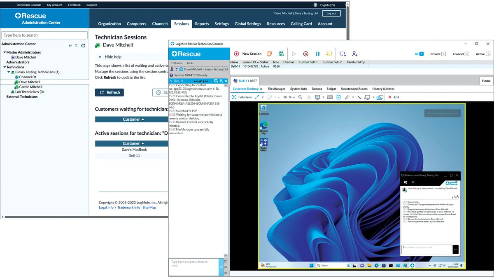
Task: Select the whiteboard drawing tool
Action: [x=347, y=97]
